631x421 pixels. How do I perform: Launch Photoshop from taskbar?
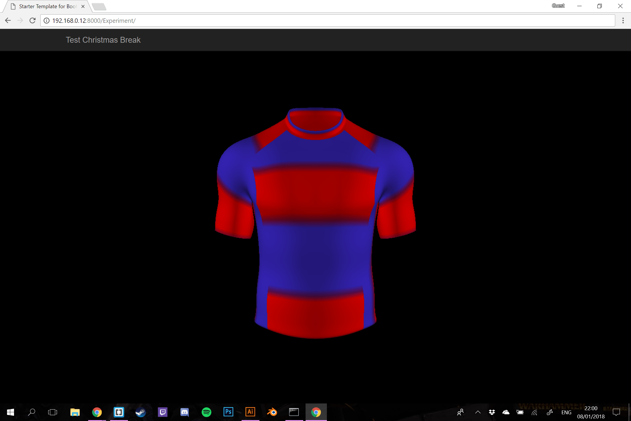pyautogui.click(x=228, y=412)
